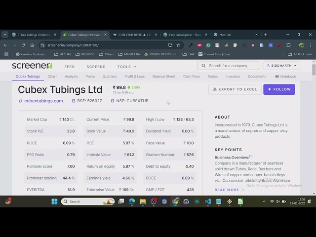Click the browser back arrow

(5, 45)
